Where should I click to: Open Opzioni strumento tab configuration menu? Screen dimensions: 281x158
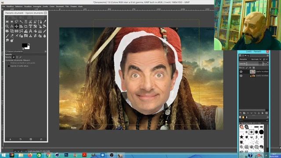pyautogui.click(x=45, y=51)
